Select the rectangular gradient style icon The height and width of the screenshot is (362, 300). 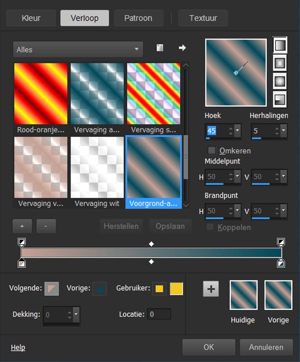[279, 64]
